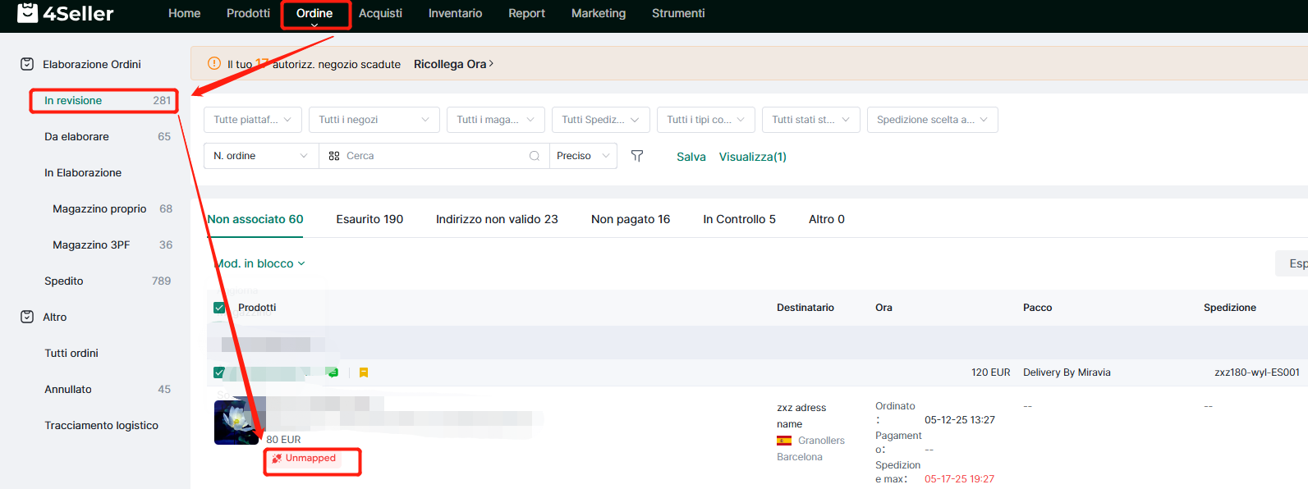
Task: Click into the Cerca search field
Action: coord(433,156)
